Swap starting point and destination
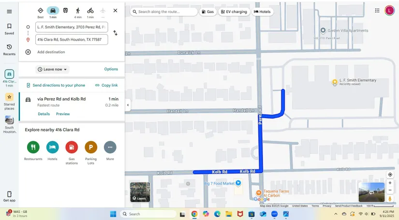The image size is (399, 220). [x=115, y=33]
